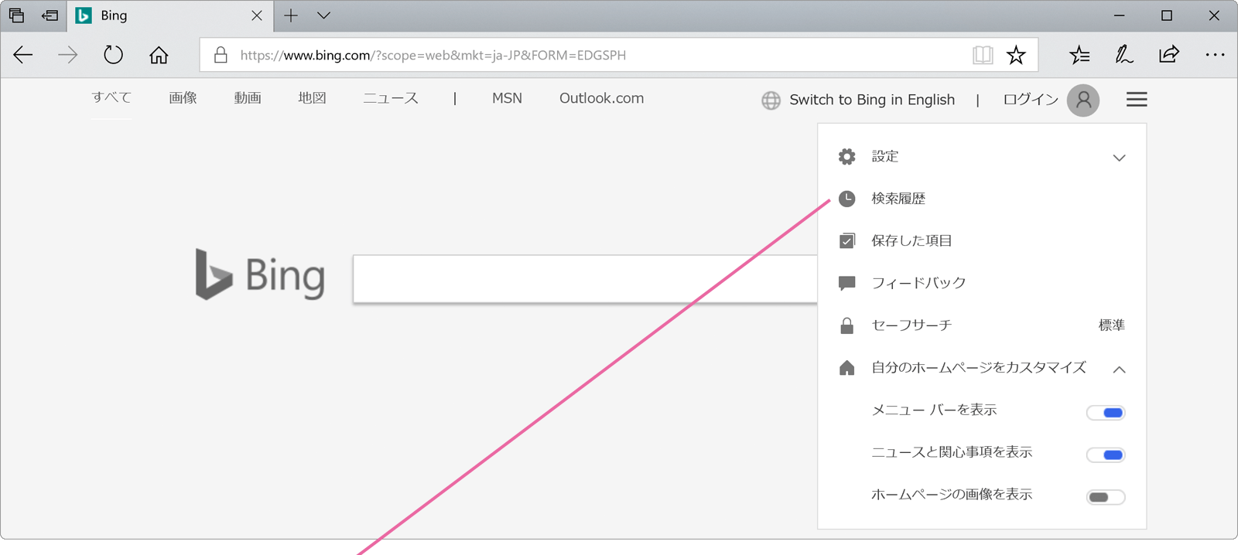Open the tabs you've set aside icon

[16, 15]
